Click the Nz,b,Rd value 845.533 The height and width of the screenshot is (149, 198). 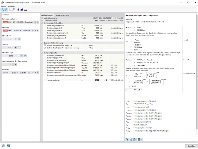pyautogui.click(x=96, y=68)
